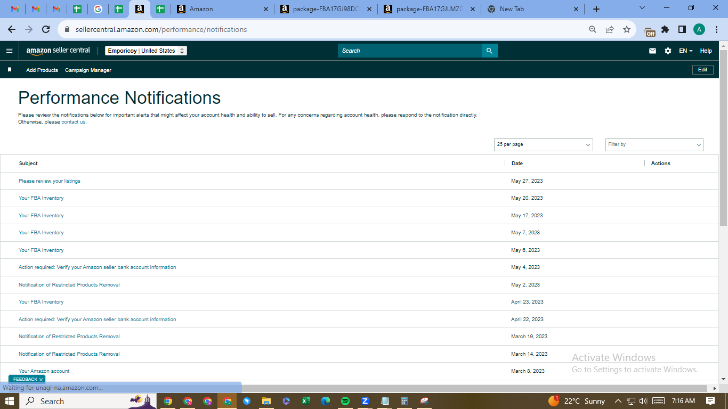Open the Windows notification center
728x409 pixels.
(x=710, y=401)
